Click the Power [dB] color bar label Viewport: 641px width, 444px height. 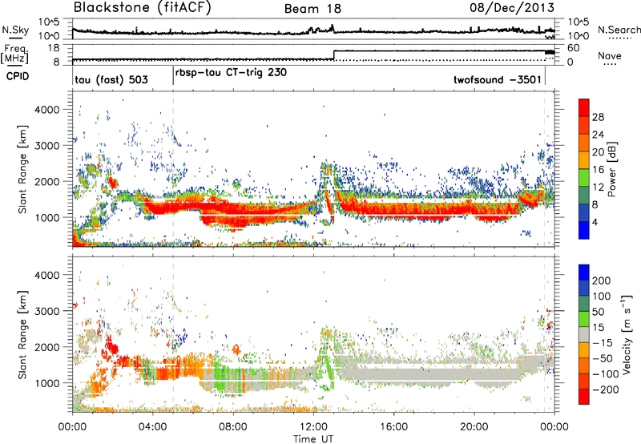612,169
